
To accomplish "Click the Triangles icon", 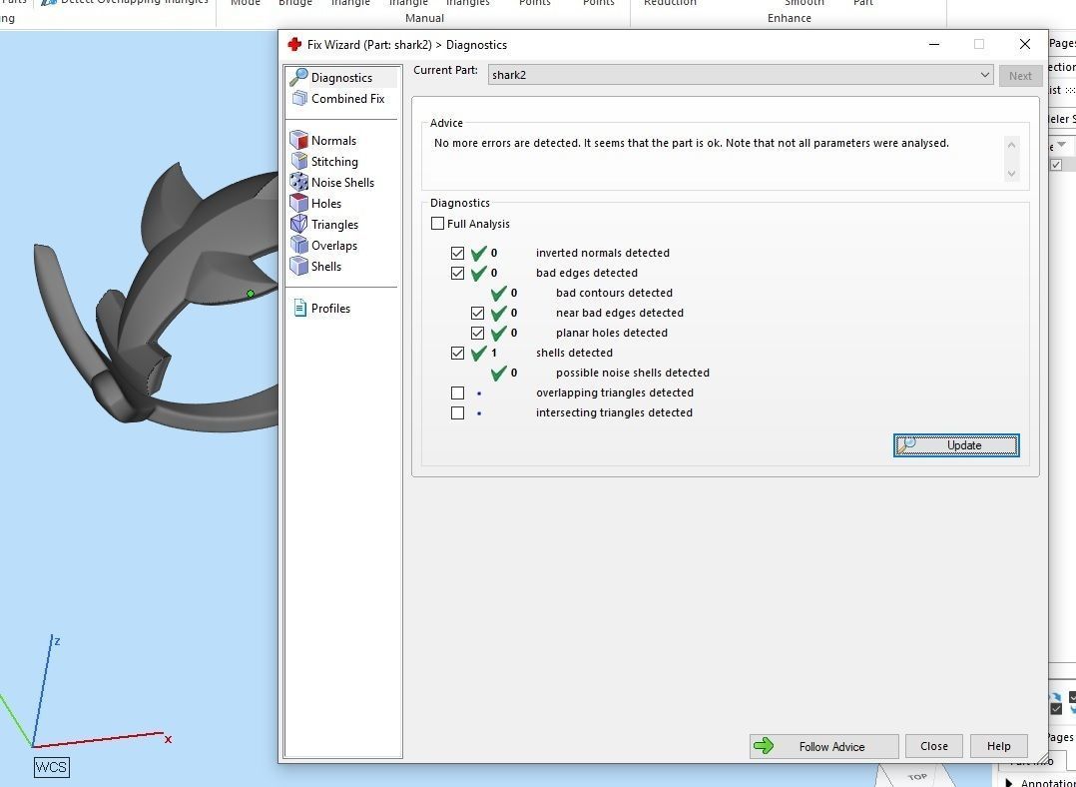I will [x=299, y=225].
